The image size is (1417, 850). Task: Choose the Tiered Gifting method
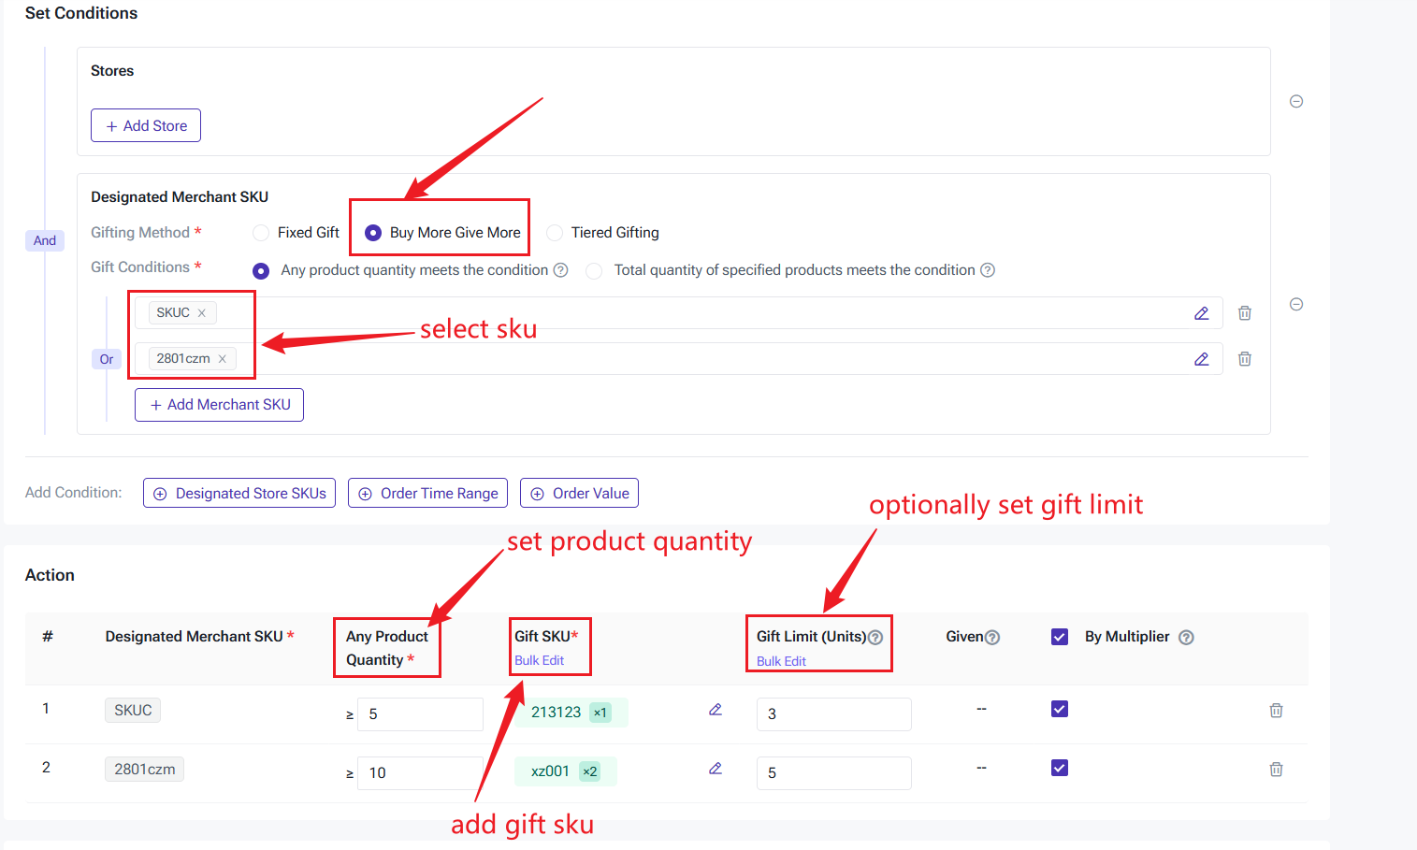(556, 233)
